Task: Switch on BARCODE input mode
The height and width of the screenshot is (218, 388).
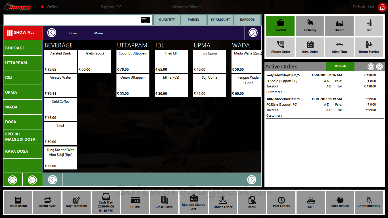Action: 247,20
